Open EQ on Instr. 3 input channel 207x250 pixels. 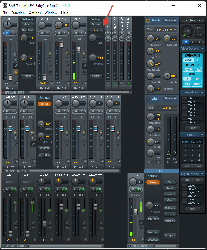click(x=67, y=72)
